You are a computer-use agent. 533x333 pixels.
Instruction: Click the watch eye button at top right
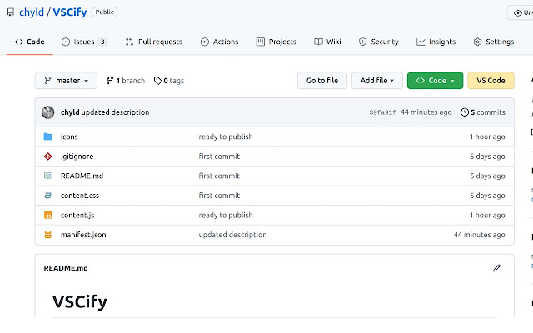point(521,13)
